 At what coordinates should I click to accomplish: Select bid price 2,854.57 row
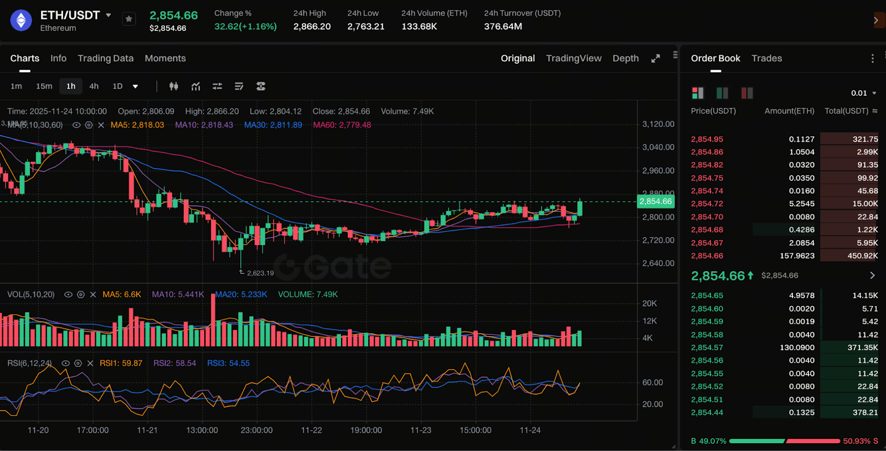point(784,348)
